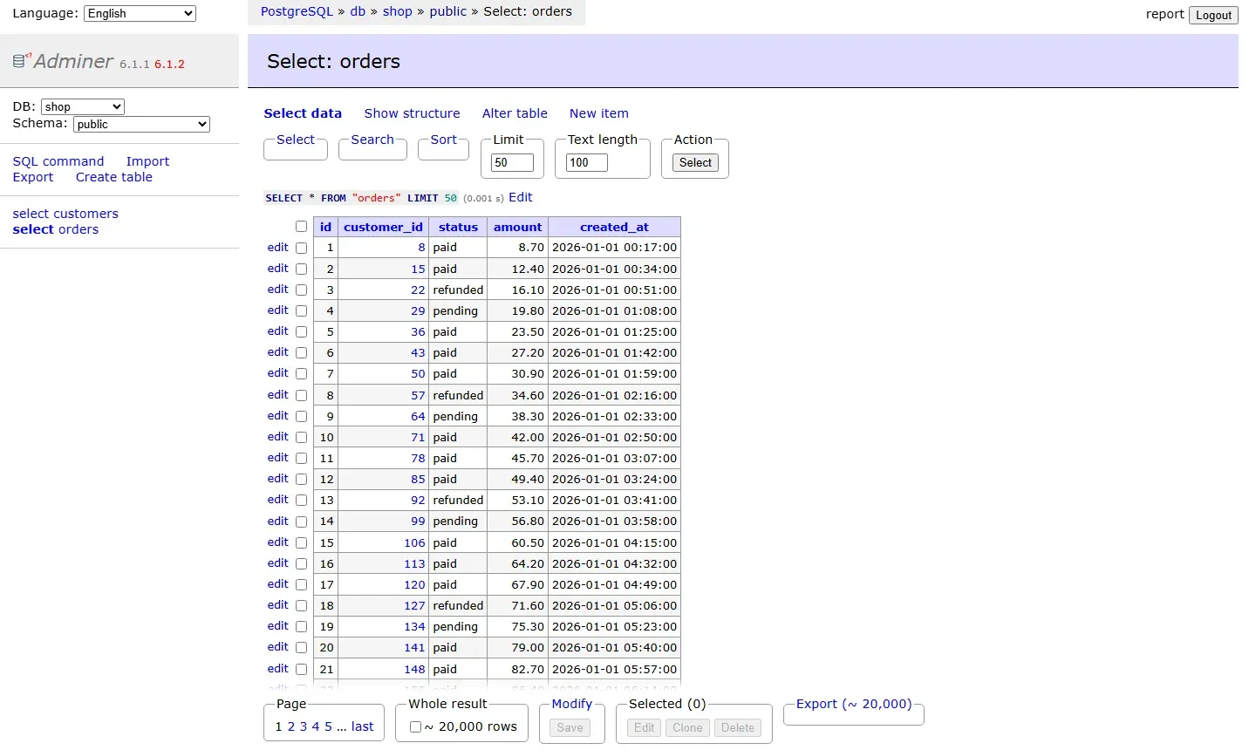Edit the row for order id 20
The height and width of the screenshot is (750, 1256).
278,647
